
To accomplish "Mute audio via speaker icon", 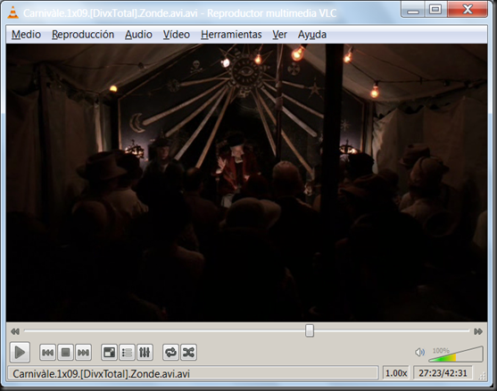I will (x=419, y=352).
